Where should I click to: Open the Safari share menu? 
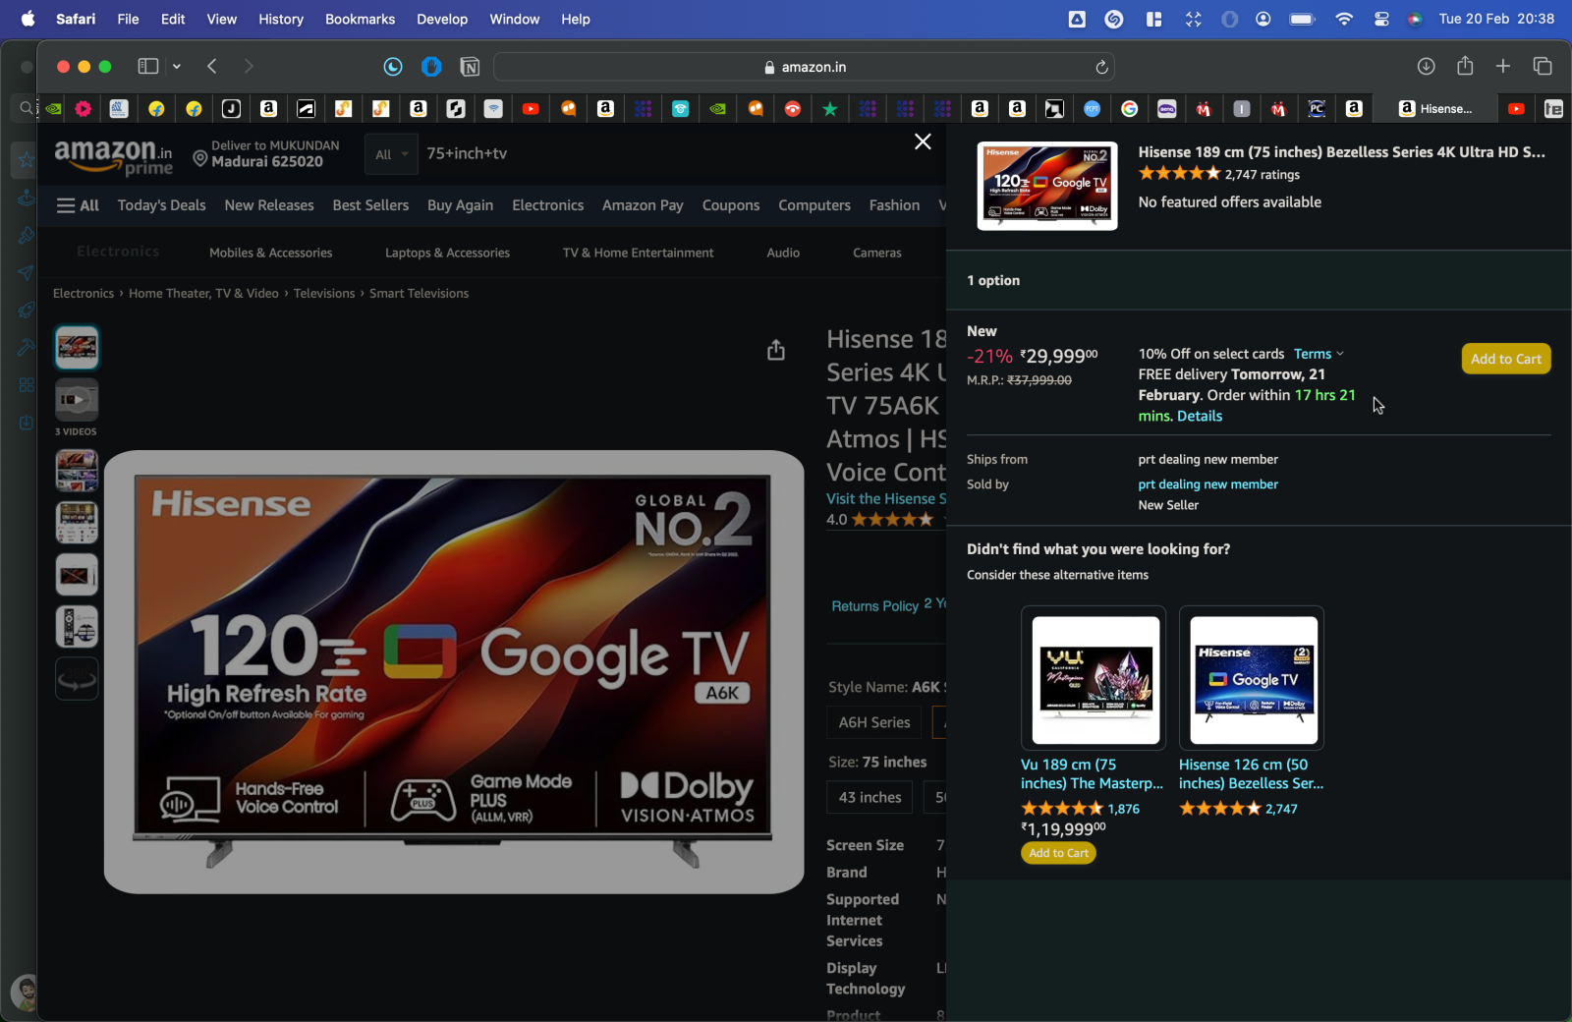pyautogui.click(x=1465, y=66)
